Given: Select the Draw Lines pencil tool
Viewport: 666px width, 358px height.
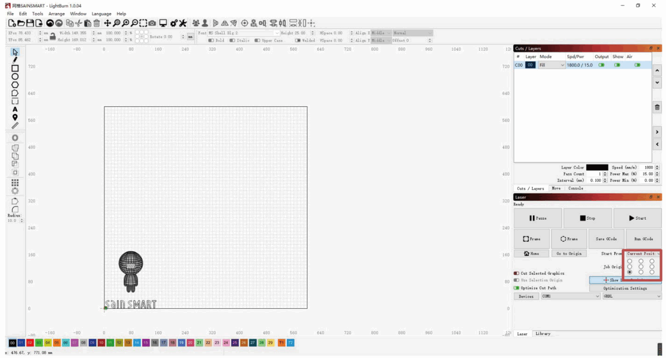Looking at the screenshot, I should (15, 60).
